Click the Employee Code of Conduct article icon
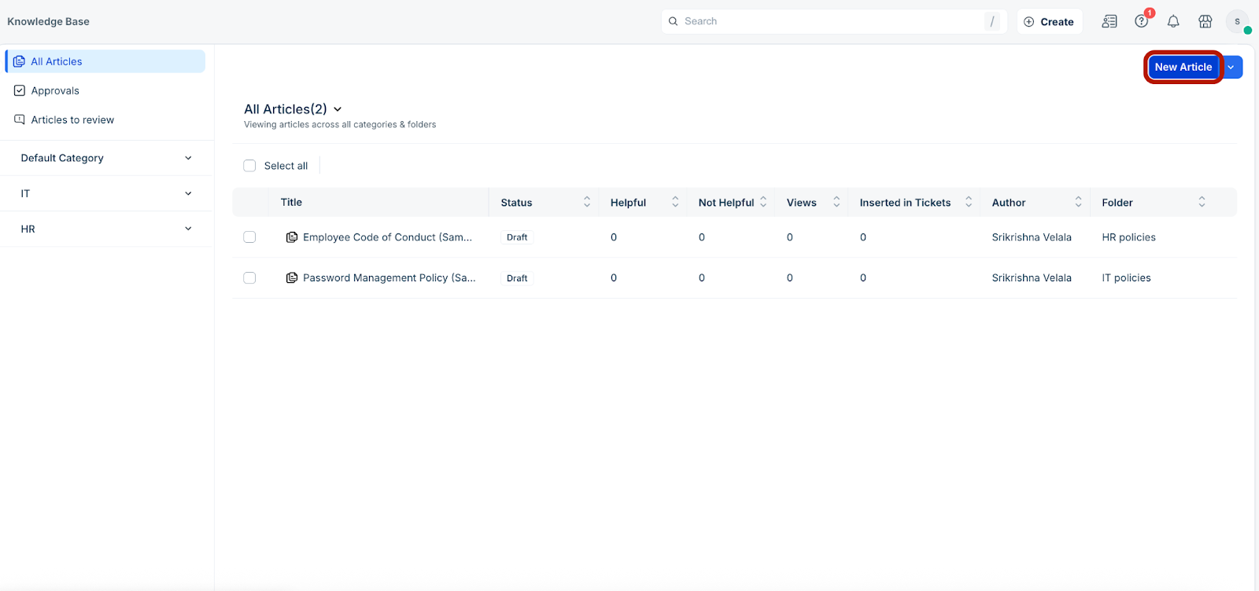This screenshot has width=1259, height=591. (292, 237)
